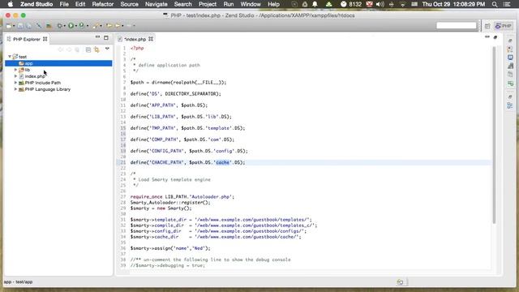Open the New file dropdown arrow
This screenshot has height=292, width=519.
(x=14, y=26)
